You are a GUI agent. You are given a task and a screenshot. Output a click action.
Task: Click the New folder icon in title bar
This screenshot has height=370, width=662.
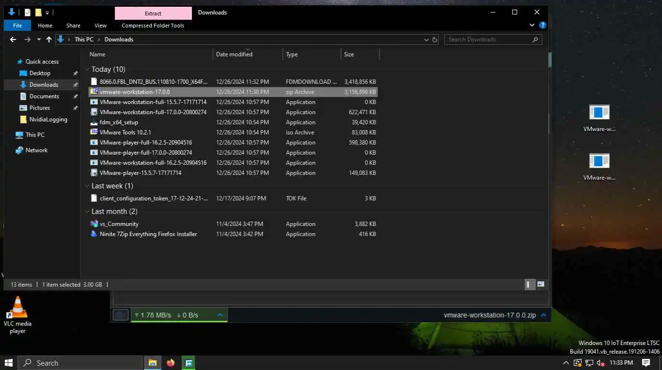coord(38,13)
